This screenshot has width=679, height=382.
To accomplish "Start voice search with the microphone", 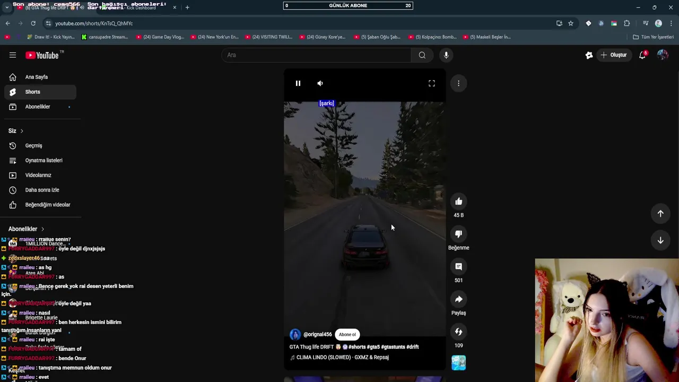I will coord(446,55).
